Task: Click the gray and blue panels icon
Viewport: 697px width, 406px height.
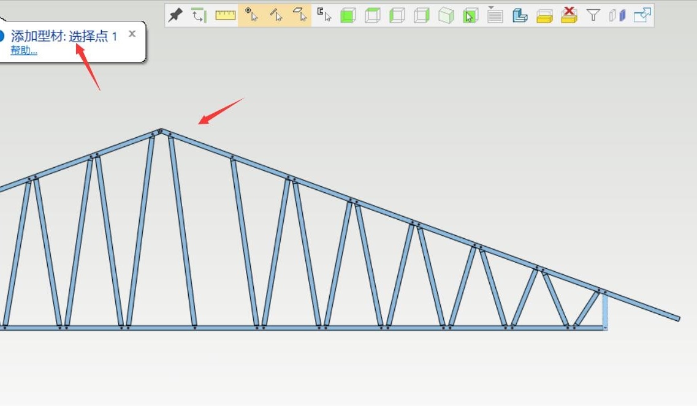Action: tap(617, 15)
